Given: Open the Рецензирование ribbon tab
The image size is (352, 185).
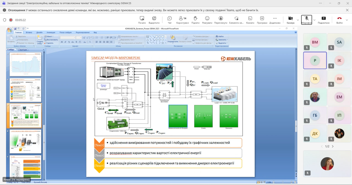Looking at the screenshot, I should tap(83, 32).
